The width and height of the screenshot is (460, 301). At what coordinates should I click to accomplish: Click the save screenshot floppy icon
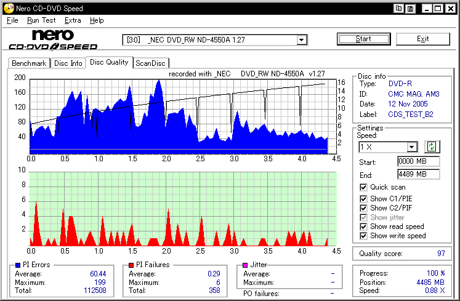[x=410, y=9]
